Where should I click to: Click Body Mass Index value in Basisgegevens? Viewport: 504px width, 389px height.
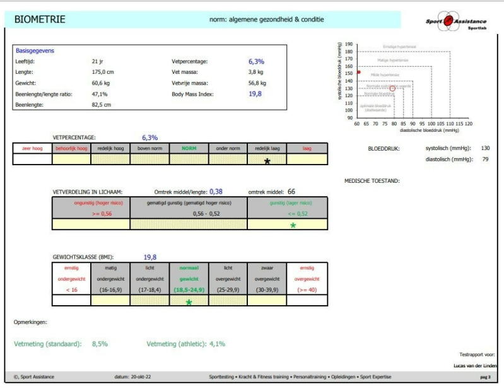(255, 94)
